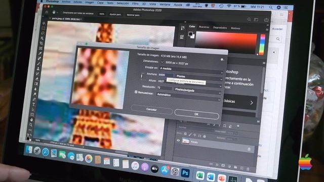The height and width of the screenshot is (182, 324).
Task: Switch to the Motivos tab
Action: pyautogui.click(x=235, y=28)
